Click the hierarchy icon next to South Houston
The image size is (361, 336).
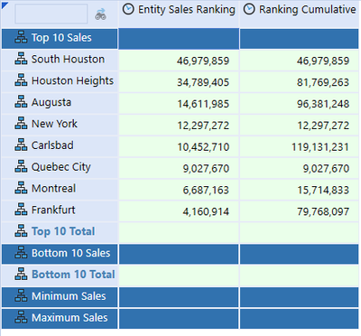coord(21,59)
